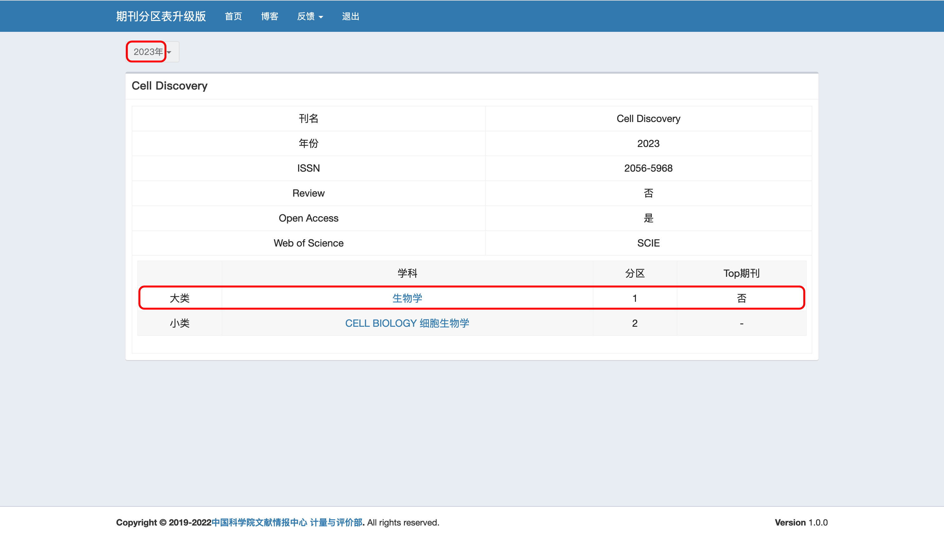Click the 学科 column header
The height and width of the screenshot is (538, 944).
tap(407, 273)
